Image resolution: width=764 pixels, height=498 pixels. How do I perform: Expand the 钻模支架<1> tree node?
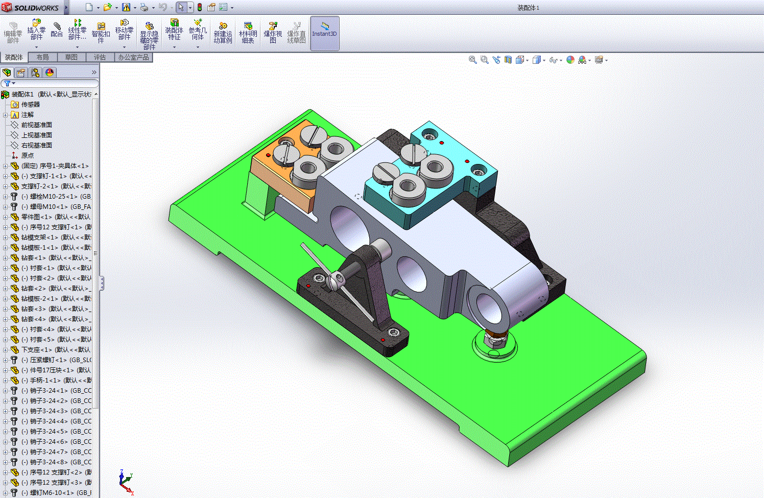pos(5,238)
